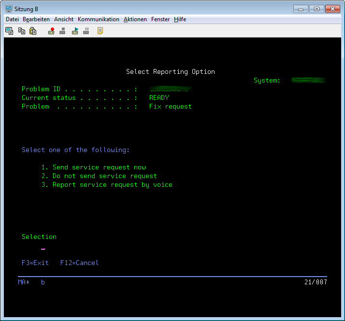Open the Kommunikation menu
The image size is (345, 321).
click(x=98, y=19)
